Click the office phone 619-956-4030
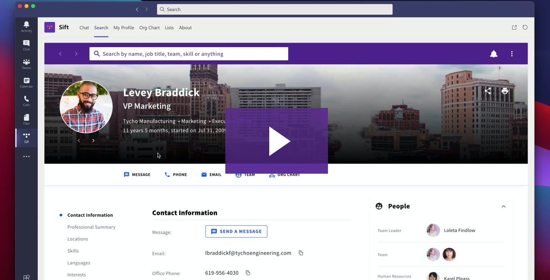 coord(222,273)
